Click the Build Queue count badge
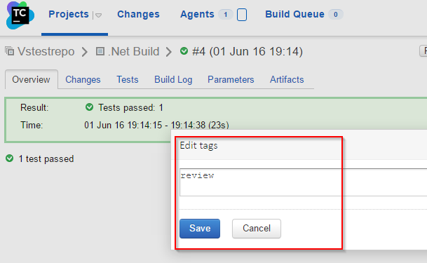 335,15
